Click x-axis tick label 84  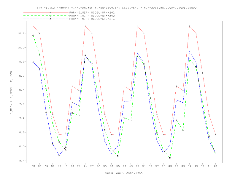(x=215, y=166)
